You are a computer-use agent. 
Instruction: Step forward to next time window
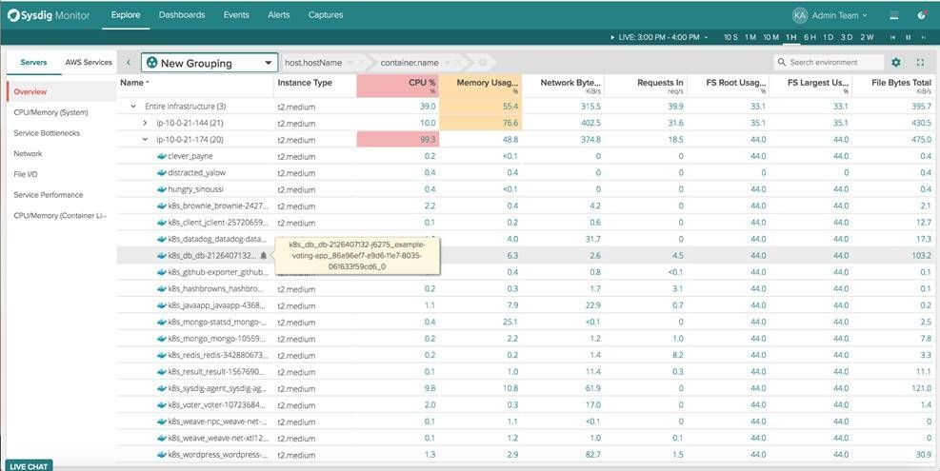924,37
